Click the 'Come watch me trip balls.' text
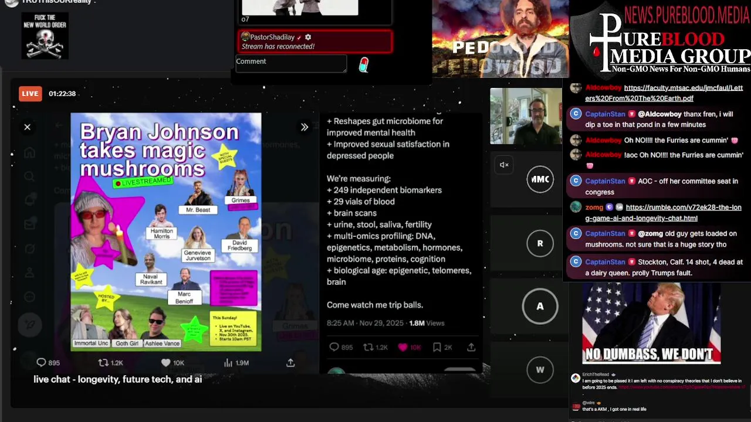Image resolution: width=751 pixels, height=422 pixels. (375, 305)
